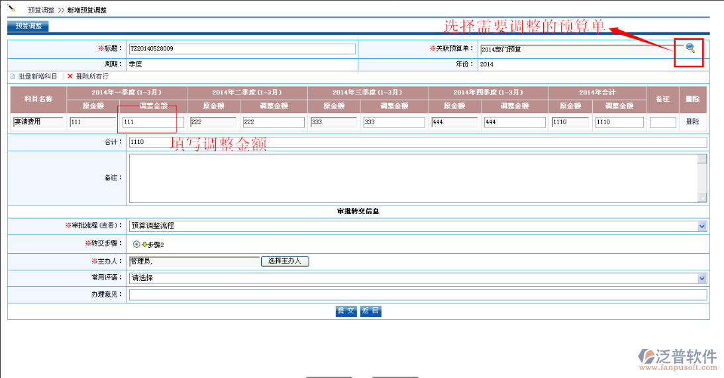Click the 备注 textarea scrollbar down arrow
This screenshot has width=724, height=378.
[x=702, y=198]
